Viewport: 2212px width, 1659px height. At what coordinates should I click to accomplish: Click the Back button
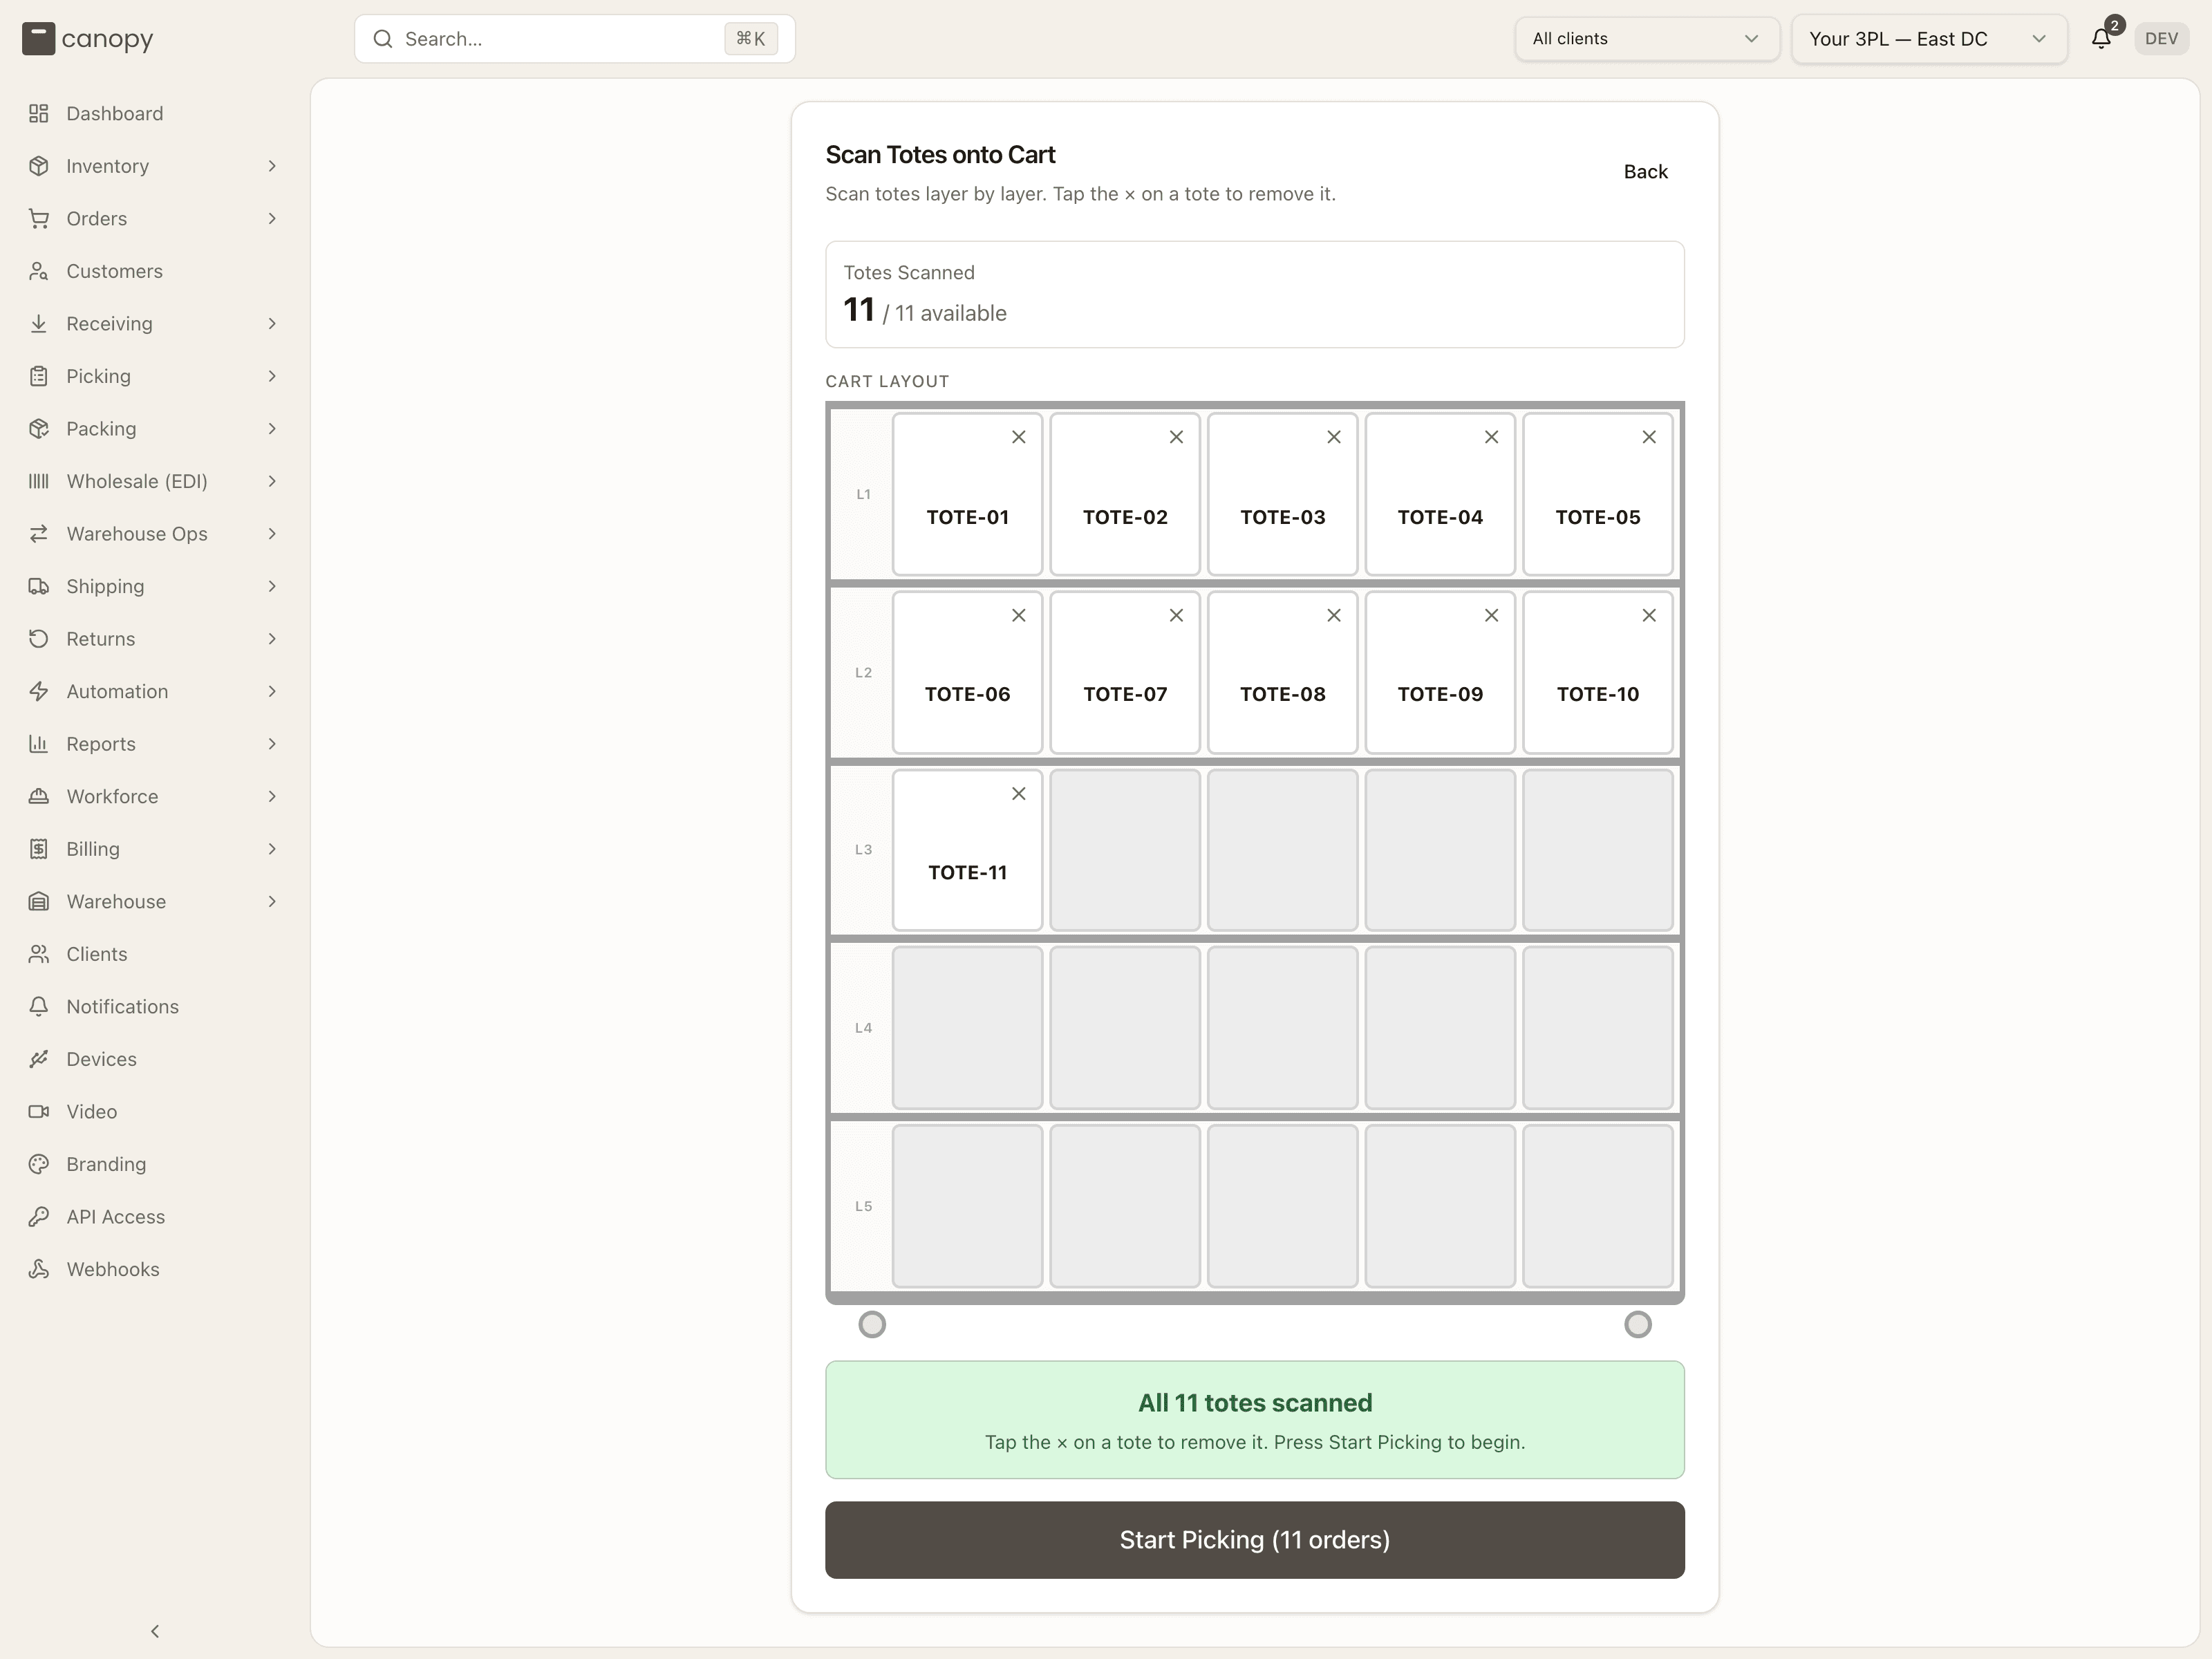[1645, 172]
